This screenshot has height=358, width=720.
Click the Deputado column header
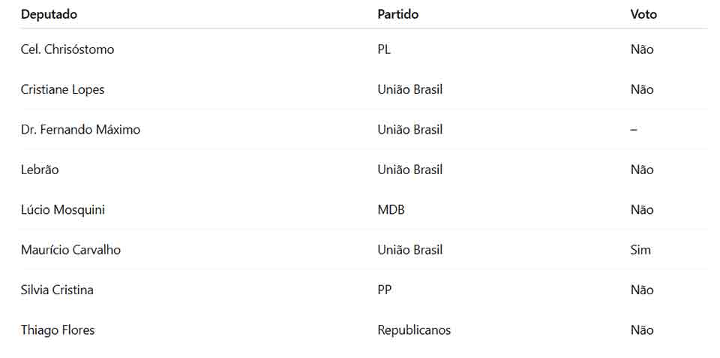49,14
